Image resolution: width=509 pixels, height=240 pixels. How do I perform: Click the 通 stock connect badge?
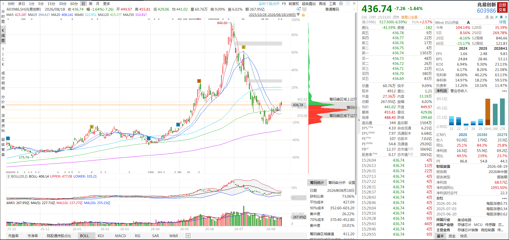tap(487, 17)
